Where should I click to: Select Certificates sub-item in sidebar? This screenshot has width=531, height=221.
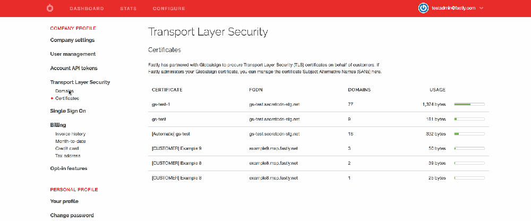[x=67, y=98]
